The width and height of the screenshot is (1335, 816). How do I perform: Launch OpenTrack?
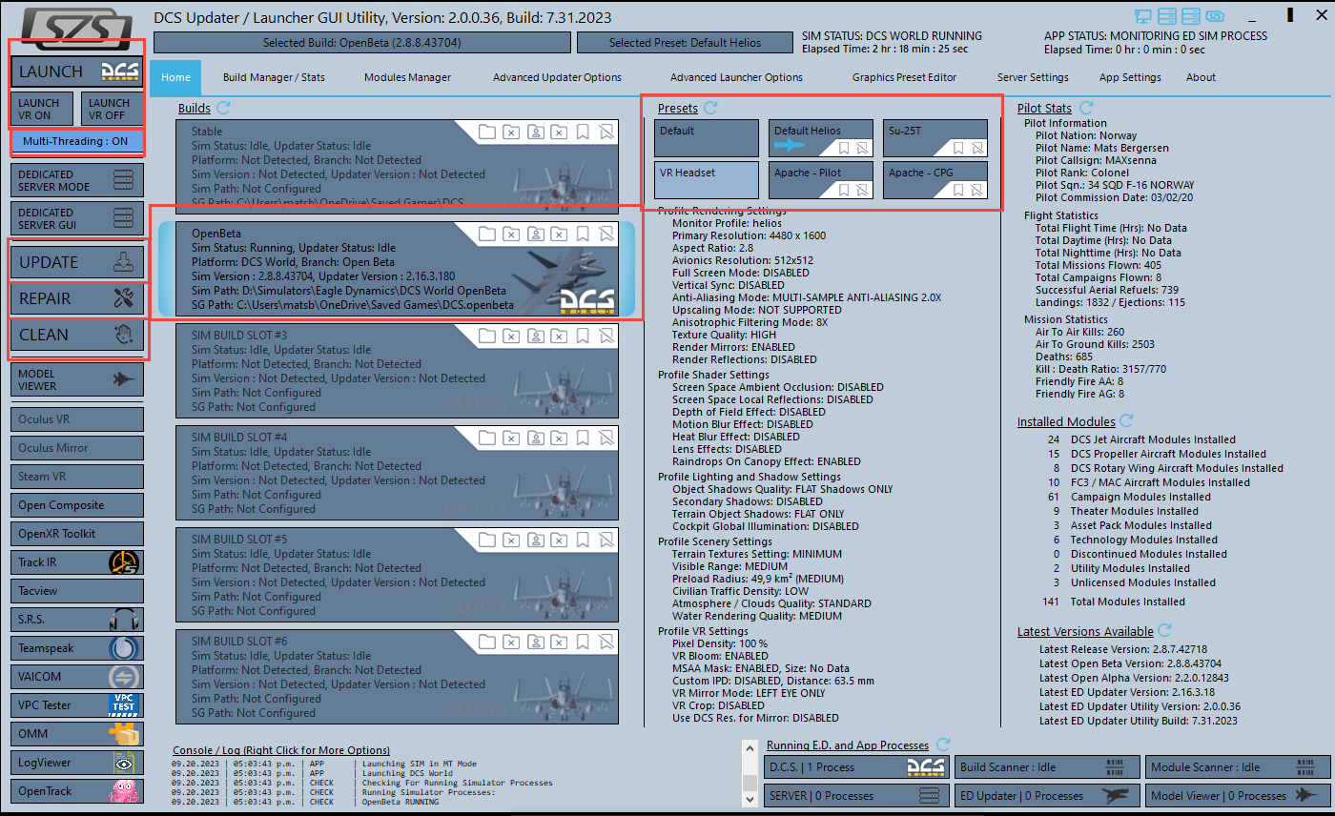(77, 791)
